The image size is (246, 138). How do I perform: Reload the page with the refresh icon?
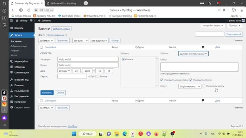click(29, 10)
